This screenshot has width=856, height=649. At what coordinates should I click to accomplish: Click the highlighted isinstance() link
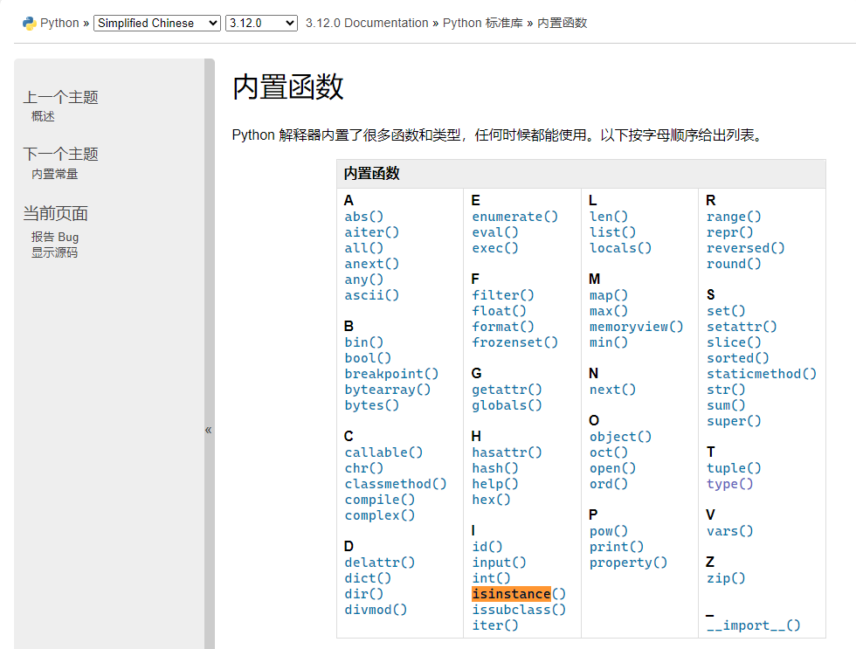coord(512,593)
